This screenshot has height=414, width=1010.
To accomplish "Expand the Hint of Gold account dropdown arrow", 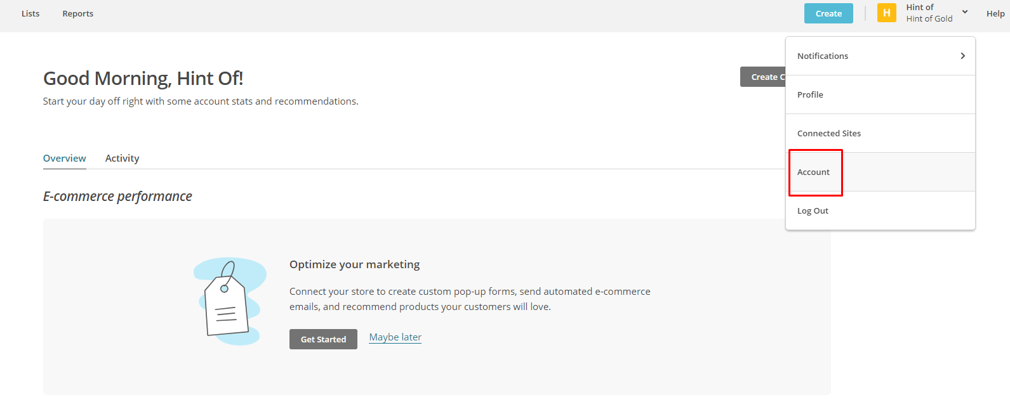I will pos(965,12).
